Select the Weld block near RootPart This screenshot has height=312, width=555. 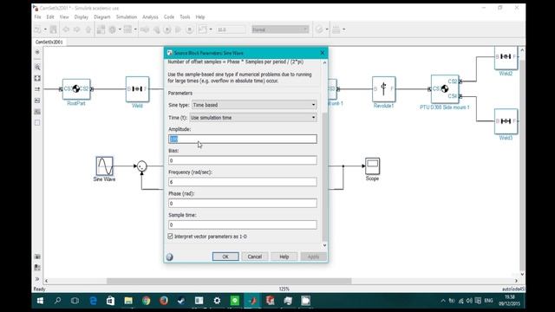pyautogui.click(x=137, y=89)
